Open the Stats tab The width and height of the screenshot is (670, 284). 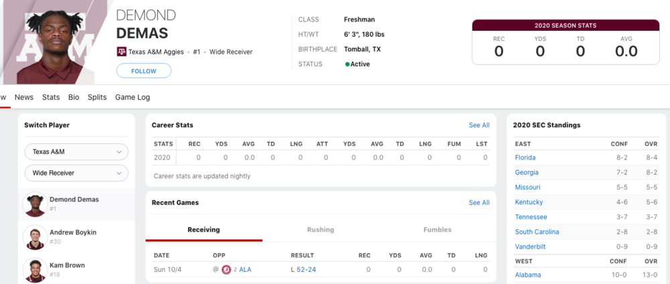(x=51, y=97)
